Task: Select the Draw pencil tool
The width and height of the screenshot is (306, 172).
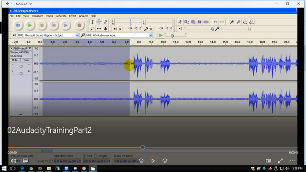Action: tap(105, 22)
